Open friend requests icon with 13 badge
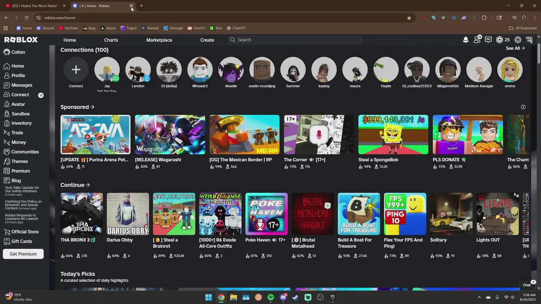 tap(477, 39)
